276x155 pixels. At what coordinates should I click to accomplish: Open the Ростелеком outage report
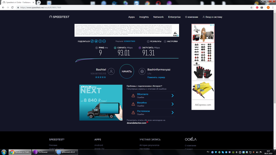pos(143,111)
